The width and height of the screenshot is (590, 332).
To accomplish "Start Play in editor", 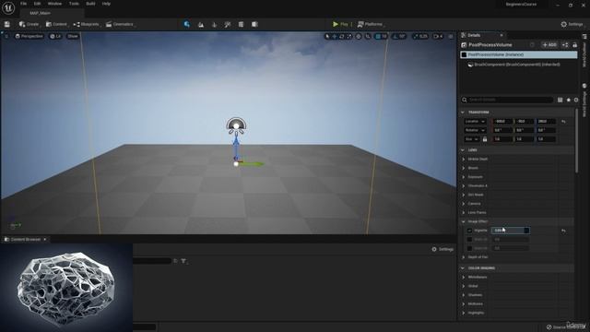I will click(x=340, y=24).
